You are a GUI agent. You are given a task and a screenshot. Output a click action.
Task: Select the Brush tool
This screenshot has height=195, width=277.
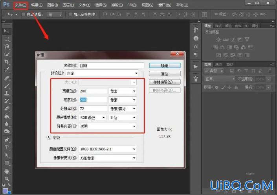[x=7, y=86]
